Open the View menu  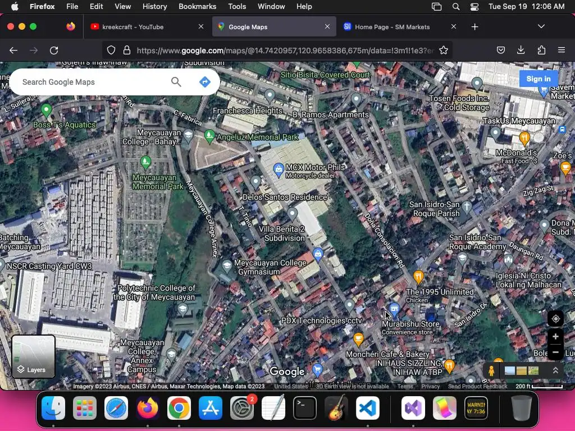[x=122, y=6]
